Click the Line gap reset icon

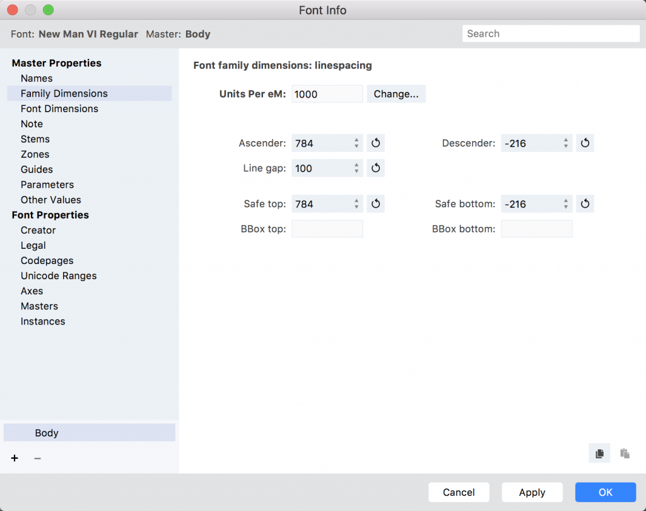pyautogui.click(x=375, y=168)
